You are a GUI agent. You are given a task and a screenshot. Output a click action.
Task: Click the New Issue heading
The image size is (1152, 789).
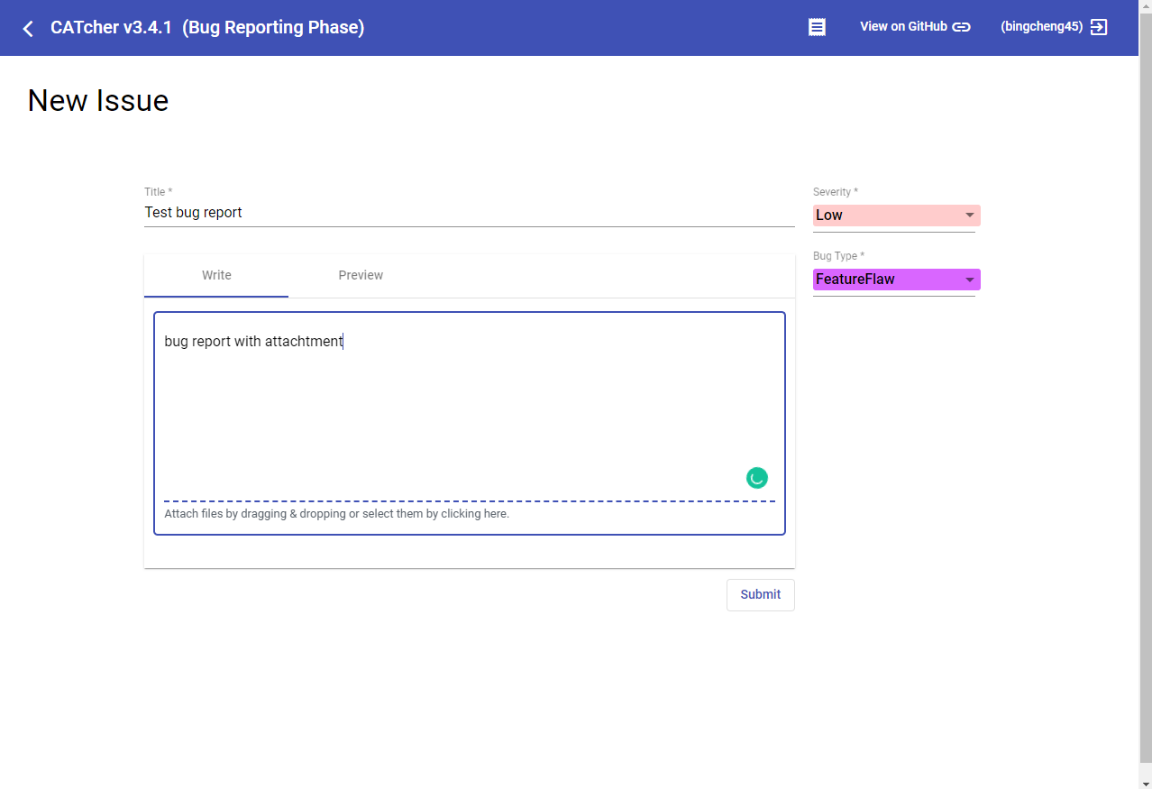pos(98,100)
